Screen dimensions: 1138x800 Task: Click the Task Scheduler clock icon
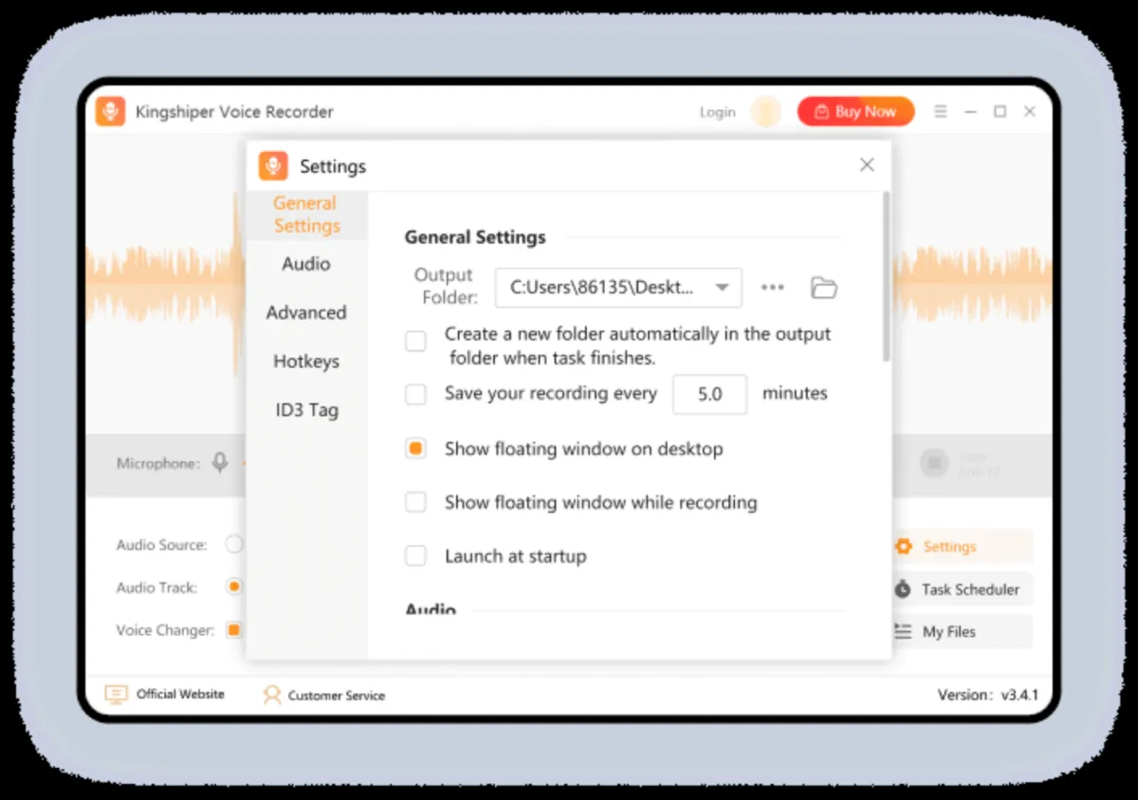pos(903,589)
